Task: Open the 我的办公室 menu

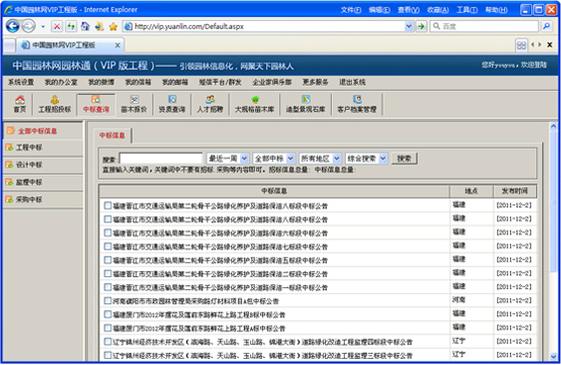Action: coord(61,83)
